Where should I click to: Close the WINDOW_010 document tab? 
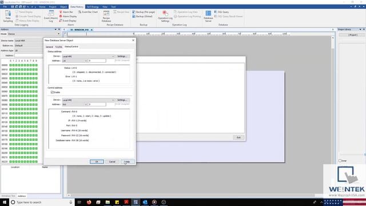tap(91, 30)
